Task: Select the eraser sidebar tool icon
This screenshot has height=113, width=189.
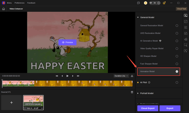Action: click(186, 39)
